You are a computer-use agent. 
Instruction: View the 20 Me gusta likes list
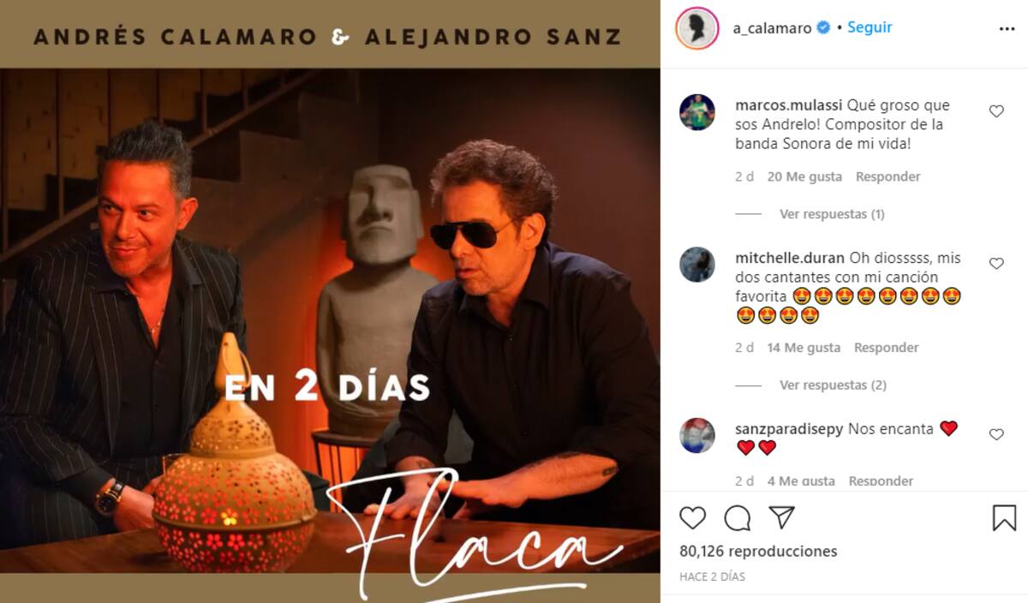pos(804,176)
